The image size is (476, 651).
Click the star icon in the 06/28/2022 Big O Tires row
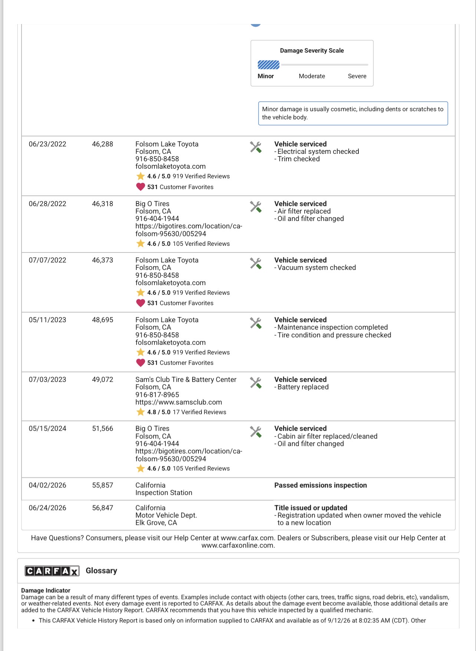[141, 244]
